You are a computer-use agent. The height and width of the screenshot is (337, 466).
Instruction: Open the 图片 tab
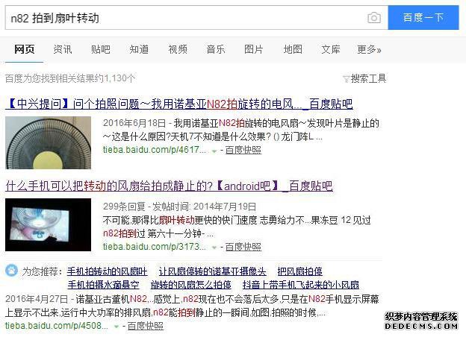point(254,49)
